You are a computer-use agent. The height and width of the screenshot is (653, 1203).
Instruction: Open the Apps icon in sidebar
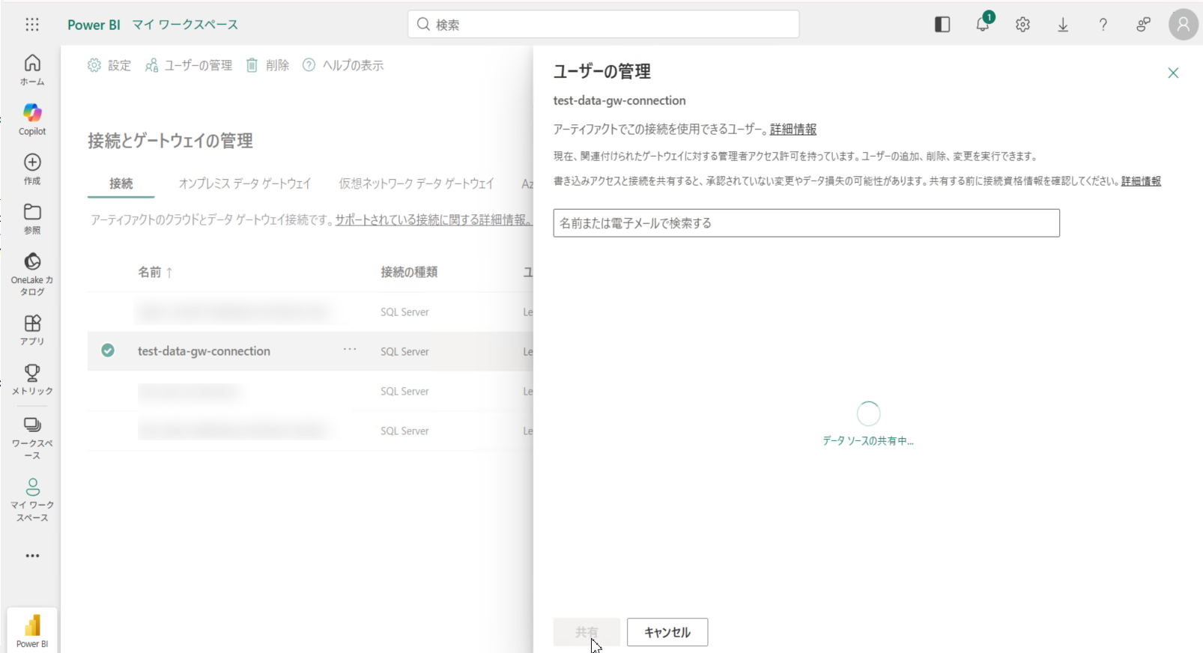click(32, 329)
